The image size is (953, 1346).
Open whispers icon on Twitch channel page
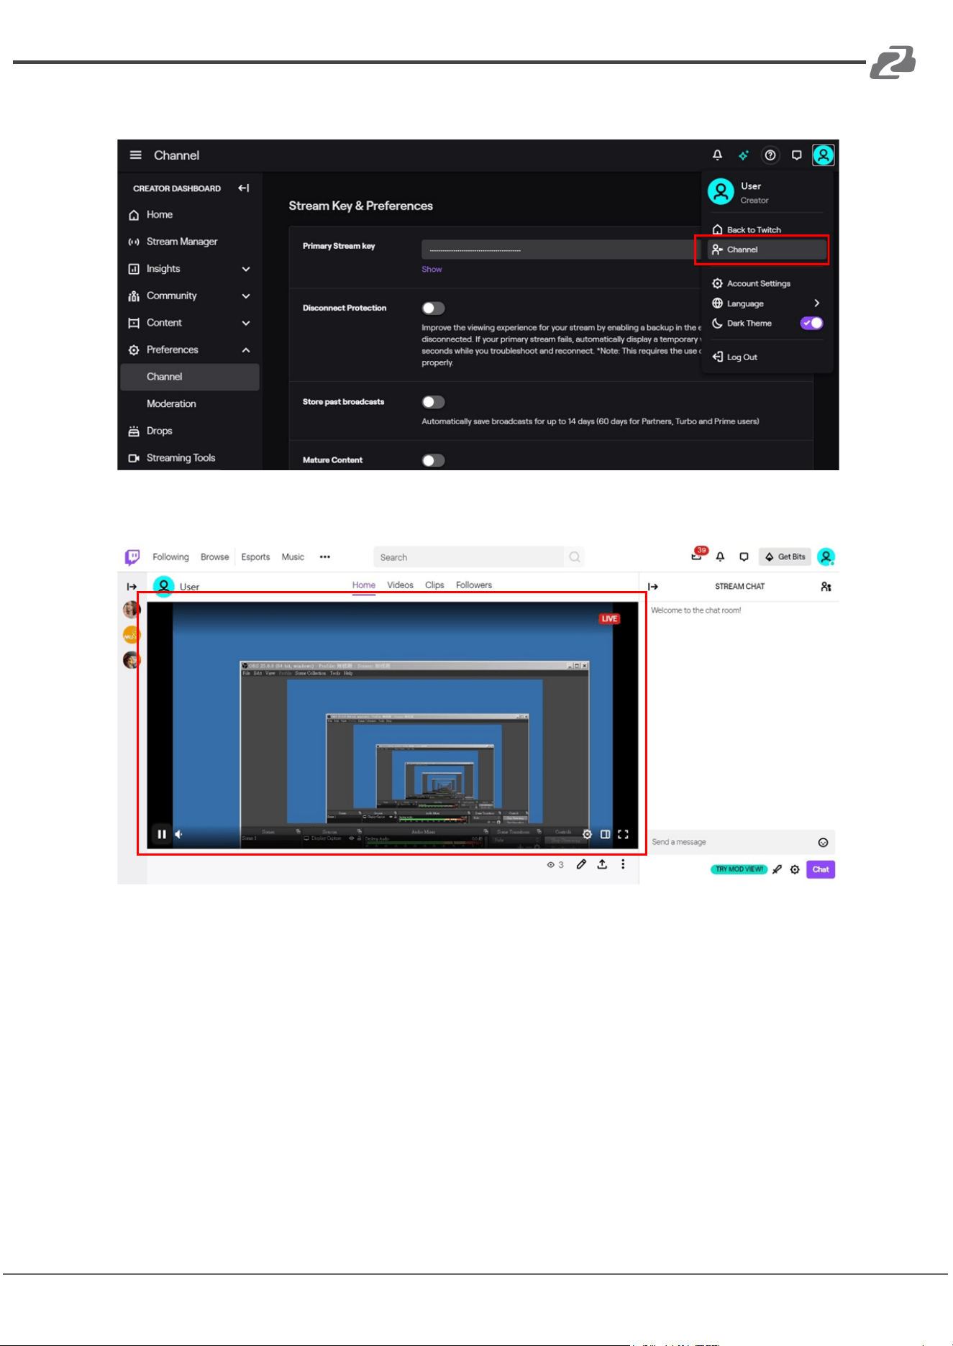[x=744, y=557]
